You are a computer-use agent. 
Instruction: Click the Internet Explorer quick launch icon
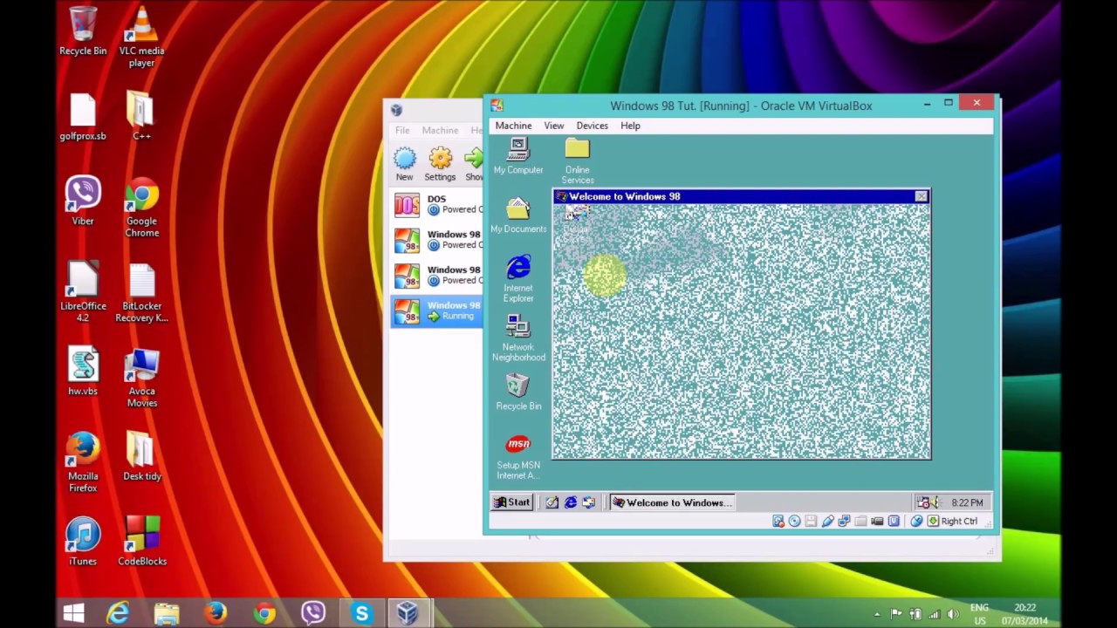tap(571, 502)
